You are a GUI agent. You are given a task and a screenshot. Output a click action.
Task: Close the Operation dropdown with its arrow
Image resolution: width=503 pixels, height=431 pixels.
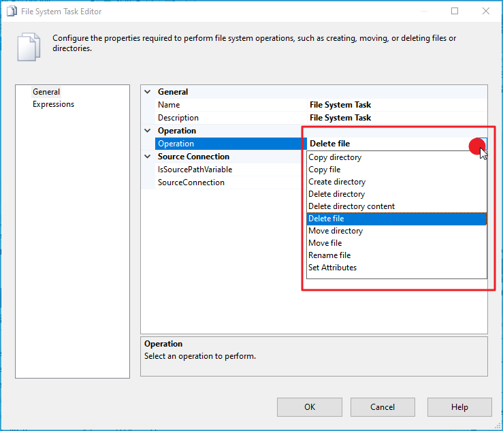(481, 144)
